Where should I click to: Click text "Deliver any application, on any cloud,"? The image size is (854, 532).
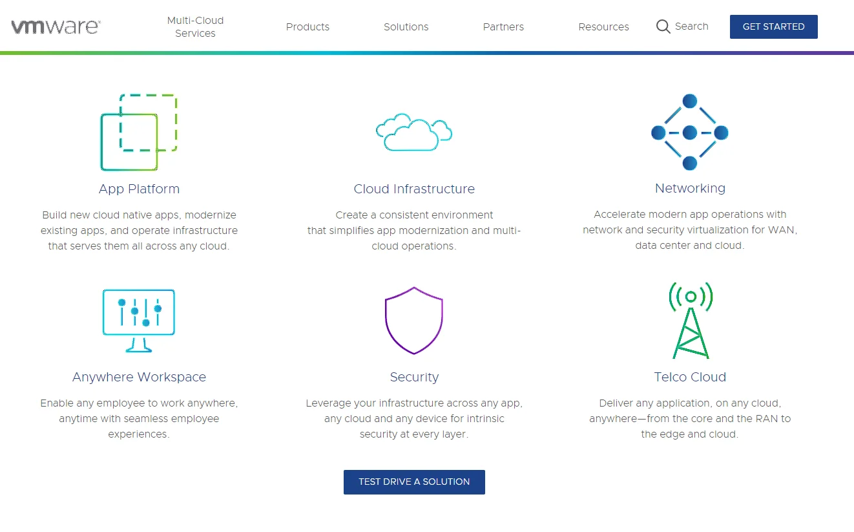[x=690, y=403]
